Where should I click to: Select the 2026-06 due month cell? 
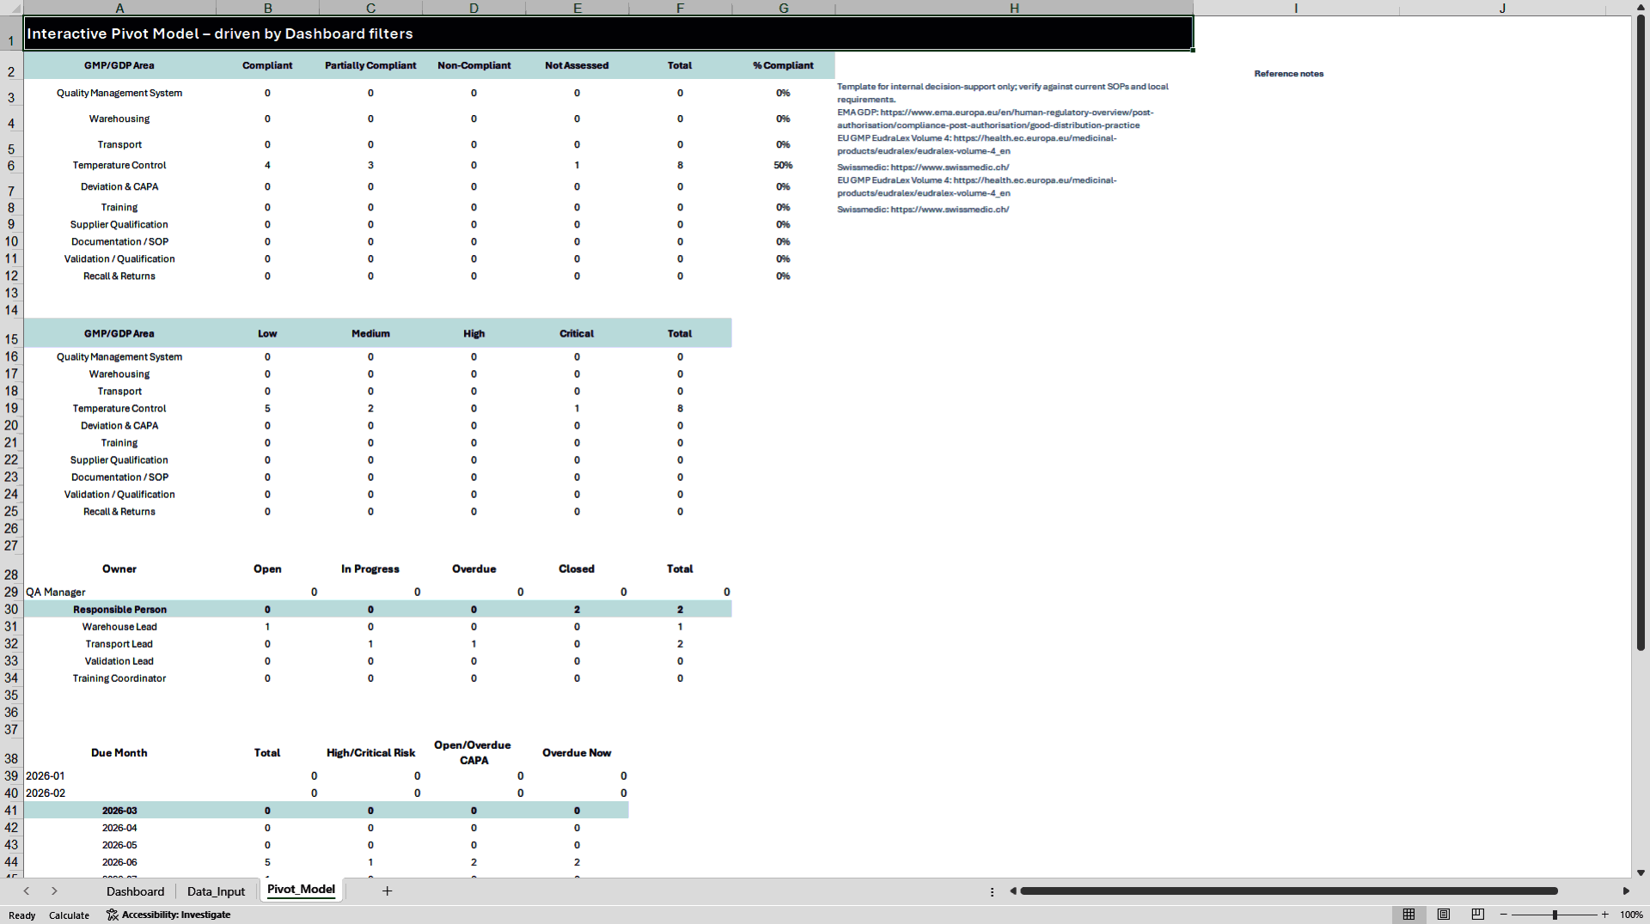point(119,862)
